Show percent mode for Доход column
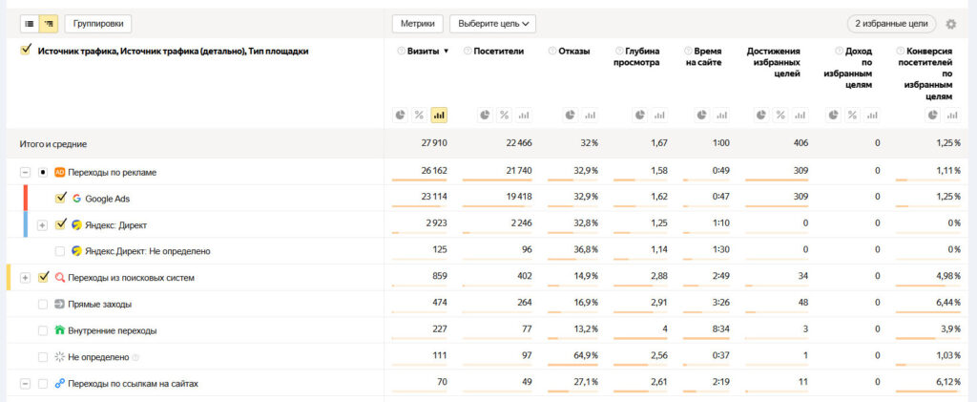The width and height of the screenshot is (977, 402). [852, 115]
